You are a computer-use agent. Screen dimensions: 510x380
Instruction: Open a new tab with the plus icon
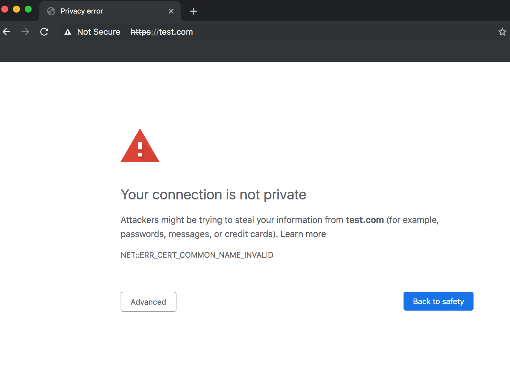(x=193, y=11)
